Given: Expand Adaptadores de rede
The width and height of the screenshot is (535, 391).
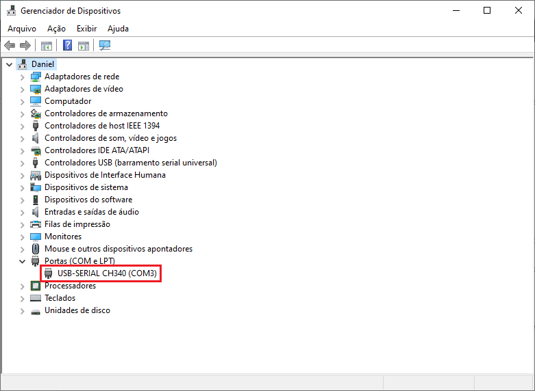Looking at the screenshot, I should pos(22,77).
